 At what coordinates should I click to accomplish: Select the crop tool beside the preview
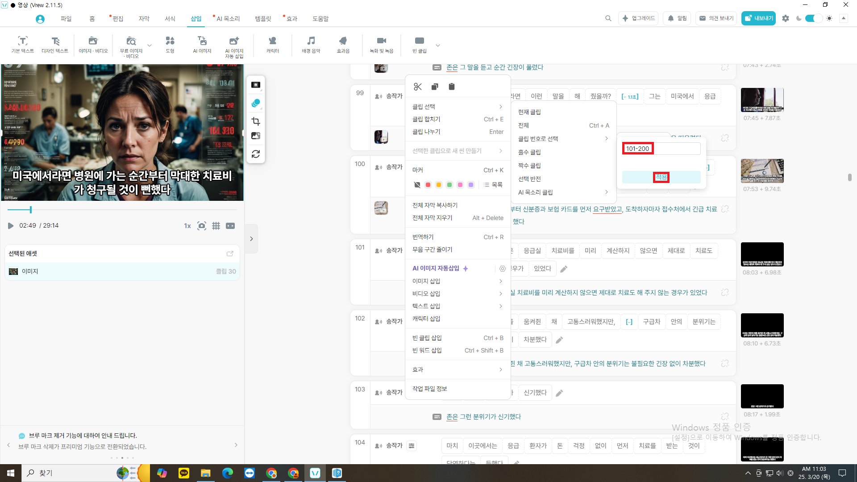(x=256, y=121)
